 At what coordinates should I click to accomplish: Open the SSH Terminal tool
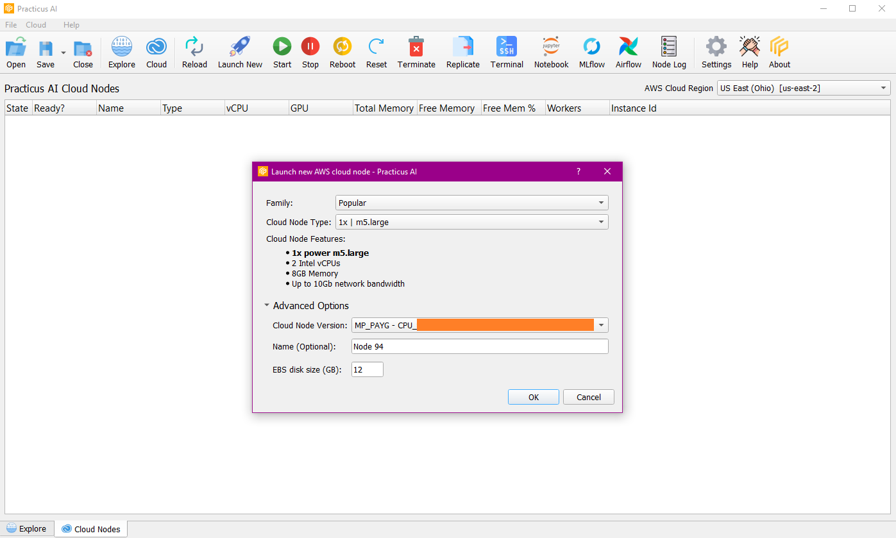click(507, 47)
